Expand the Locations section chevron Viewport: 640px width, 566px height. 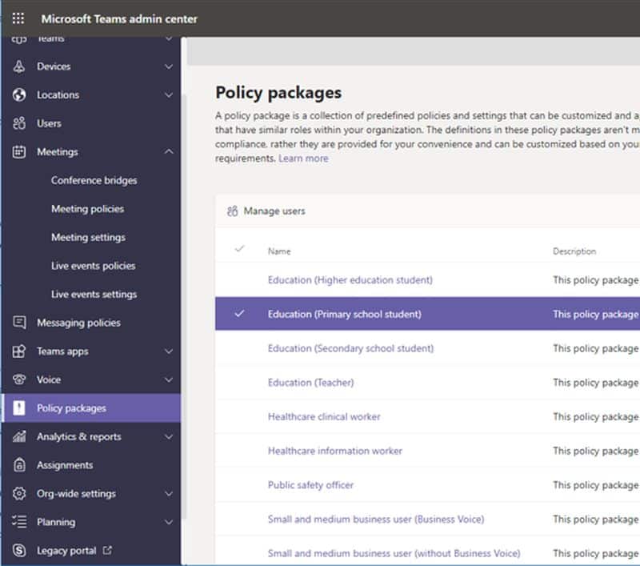169,94
